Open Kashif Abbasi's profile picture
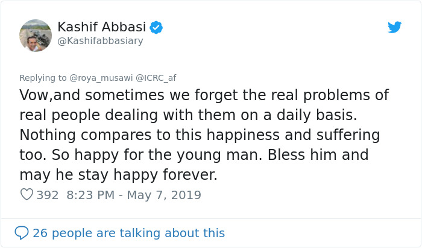This screenshot has width=422, height=248. (36, 36)
